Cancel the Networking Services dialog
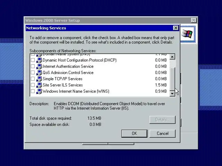 coord(162,133)
